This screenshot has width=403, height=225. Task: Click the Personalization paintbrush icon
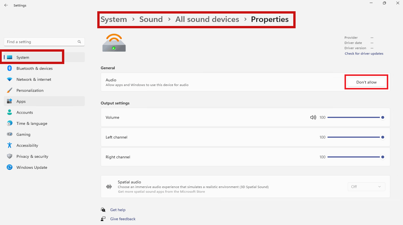pyautogui.click(x=10, y=90)
